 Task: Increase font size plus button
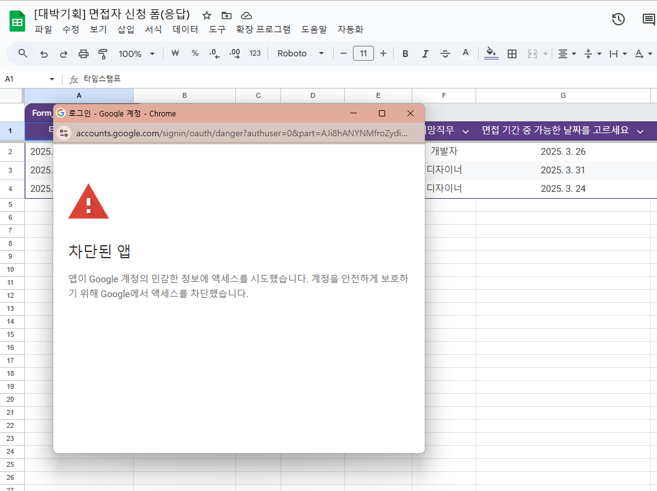pyautogui.click(x=383, y=53)
